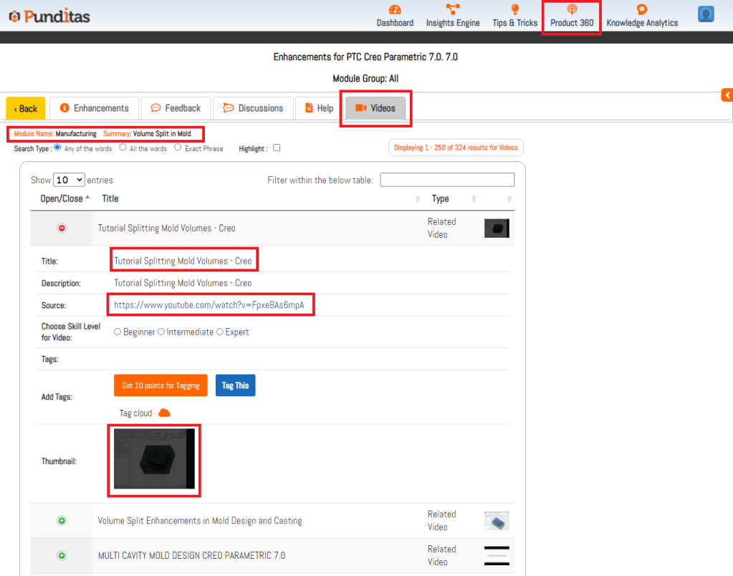Image resolution: width=733 pixels, height=576 pixels.
Task: Open the YouTube source link
Action: [209, 305]
